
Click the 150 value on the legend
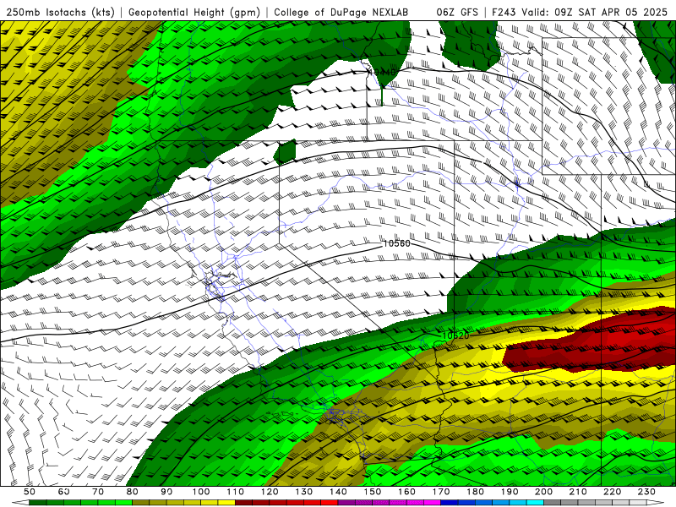pyautogui.click(x=373, y=492)
